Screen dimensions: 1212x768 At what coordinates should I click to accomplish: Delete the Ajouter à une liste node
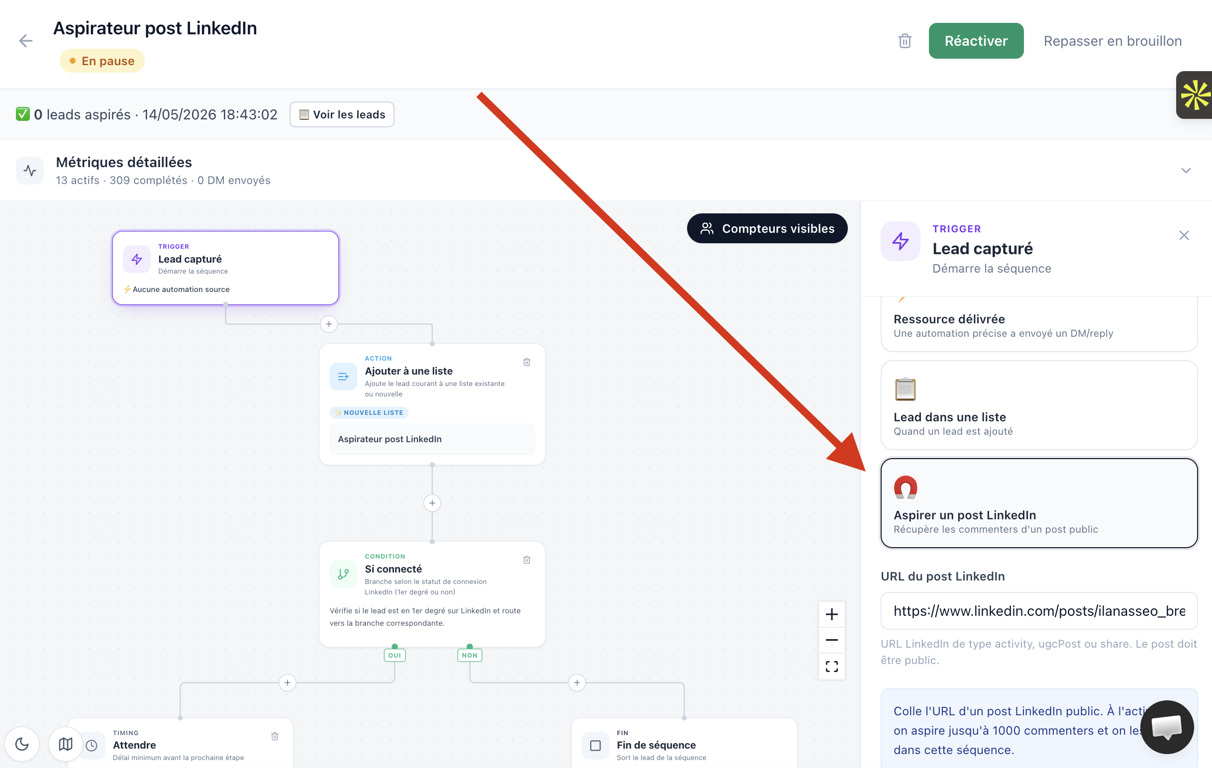pos(526,362)
